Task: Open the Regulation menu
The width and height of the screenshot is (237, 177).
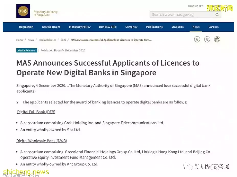Action: [x=26, y=27]
